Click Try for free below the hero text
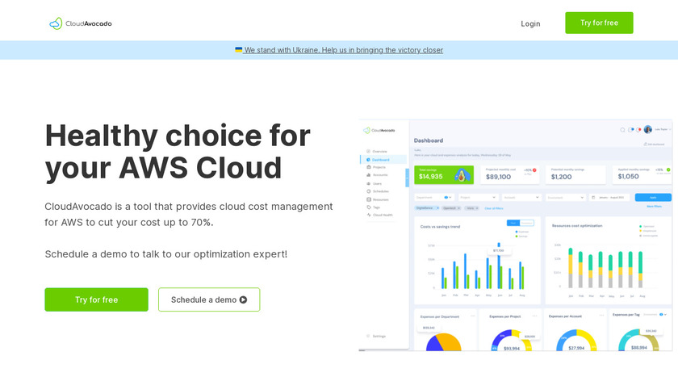The height and width of the screenshot is (381, 678). pyautogui.click(x=96, y=299)
